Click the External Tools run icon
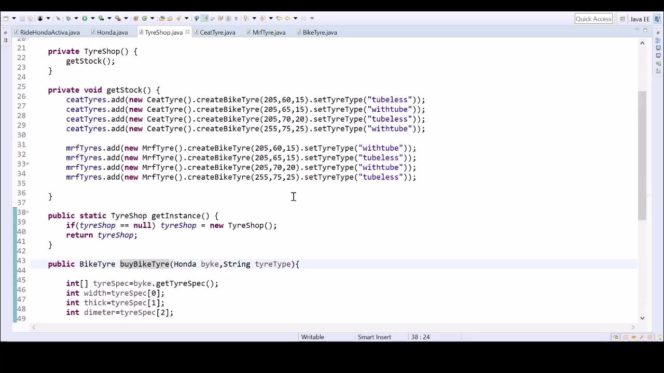The image size is (664, 373). (x=118, y=18)
